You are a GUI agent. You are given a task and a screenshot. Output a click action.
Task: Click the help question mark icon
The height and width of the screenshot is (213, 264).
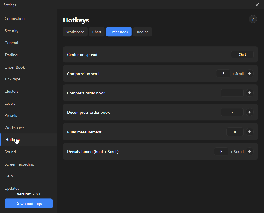tap(253, 19)
